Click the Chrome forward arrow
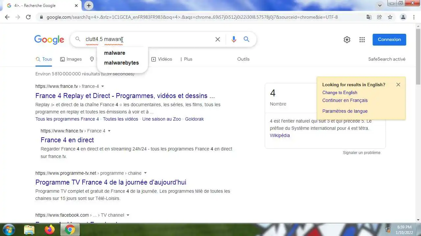The height and width of the screenshot is (236, 421). pyautogui.click(x=18, y=17)
